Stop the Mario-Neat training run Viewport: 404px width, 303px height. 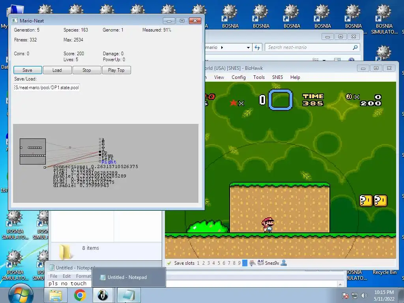87,70
